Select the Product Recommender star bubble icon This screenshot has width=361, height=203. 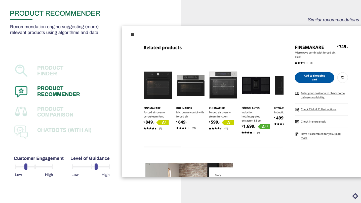pos(21,91)
